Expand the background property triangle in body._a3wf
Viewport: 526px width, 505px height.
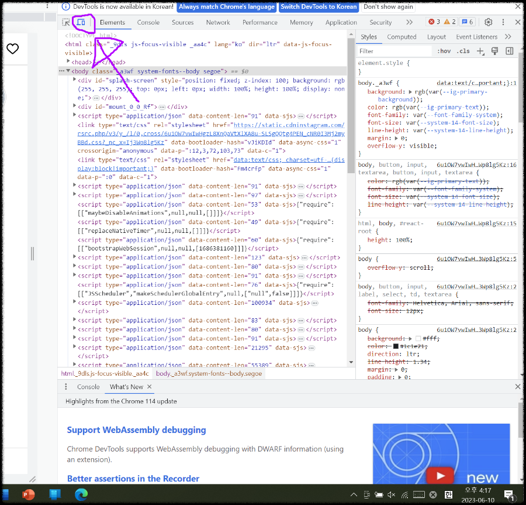tap(410, 92)
